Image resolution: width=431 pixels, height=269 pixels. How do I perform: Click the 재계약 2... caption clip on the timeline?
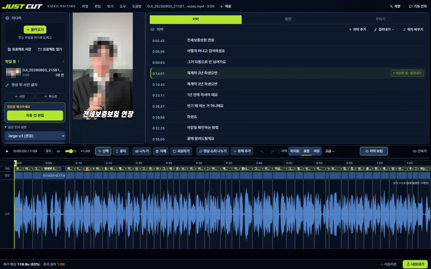[52, 169]
